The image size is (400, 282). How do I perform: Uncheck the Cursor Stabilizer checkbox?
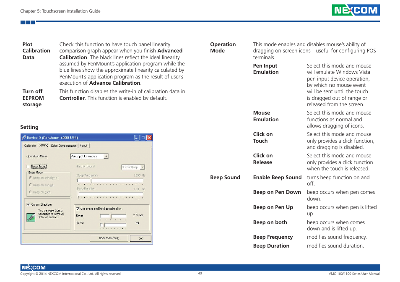pyautogui.click(x=29, y=204)
